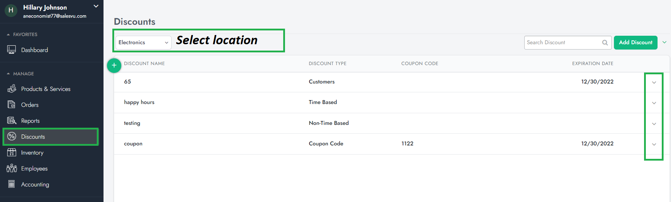The width and height of the screenshot is (671, 202).
Task: Click the Search Discount input field
Action: tap(562, 42)
